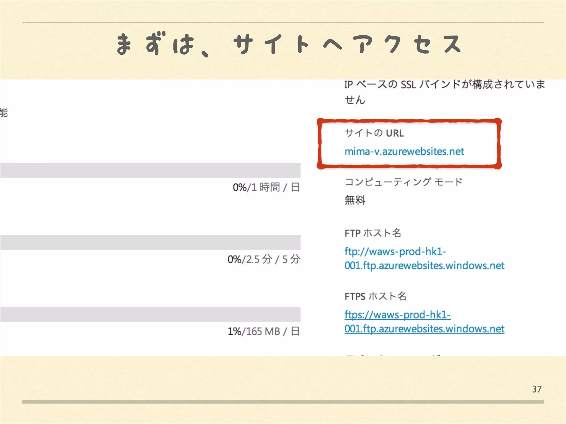
Task: Click the usage bar above '0%/1 時間 / 日'
Action: (x=150, y=170)
